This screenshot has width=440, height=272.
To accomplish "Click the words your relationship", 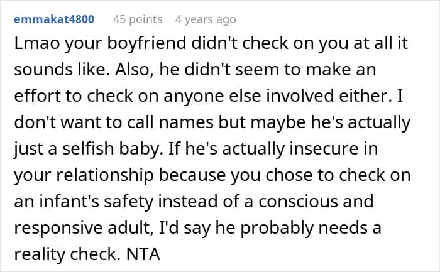I will click(84, 175).
